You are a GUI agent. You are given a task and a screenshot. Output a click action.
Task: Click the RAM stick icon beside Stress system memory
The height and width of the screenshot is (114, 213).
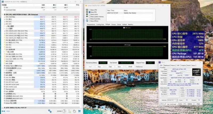[87, 17]
